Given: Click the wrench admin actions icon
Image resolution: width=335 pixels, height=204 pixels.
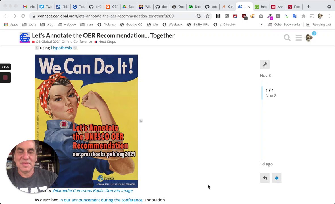Looking at the screenshot, I should (265, 64).
